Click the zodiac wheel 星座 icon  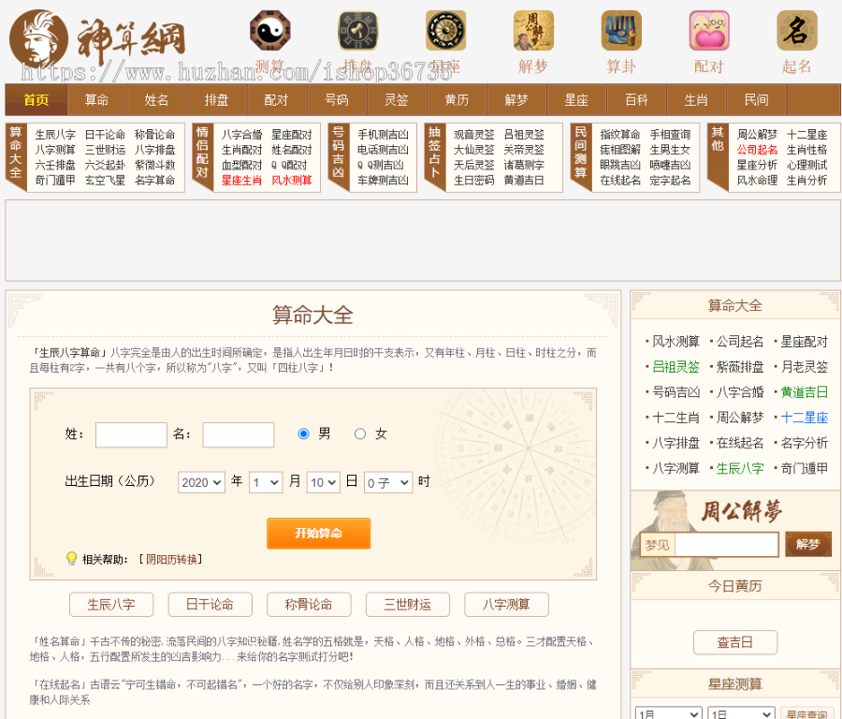pyautogui.click(x=445, y=31)
